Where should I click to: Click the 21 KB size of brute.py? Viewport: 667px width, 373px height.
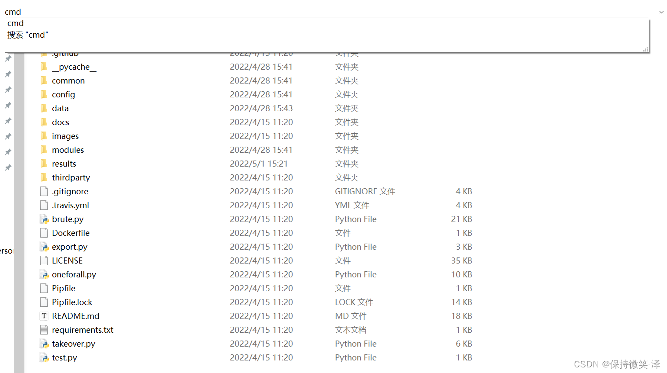pyautogui.click(x=462, y=219)
